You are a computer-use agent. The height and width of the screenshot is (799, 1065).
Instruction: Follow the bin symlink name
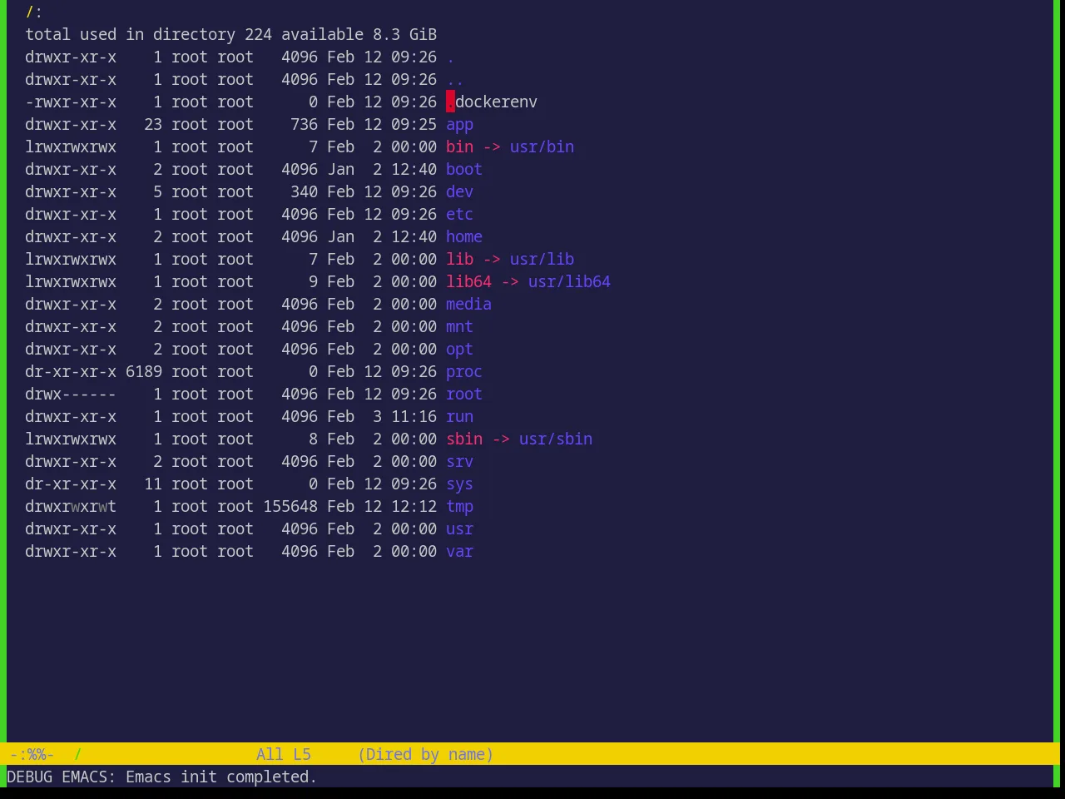459,147
